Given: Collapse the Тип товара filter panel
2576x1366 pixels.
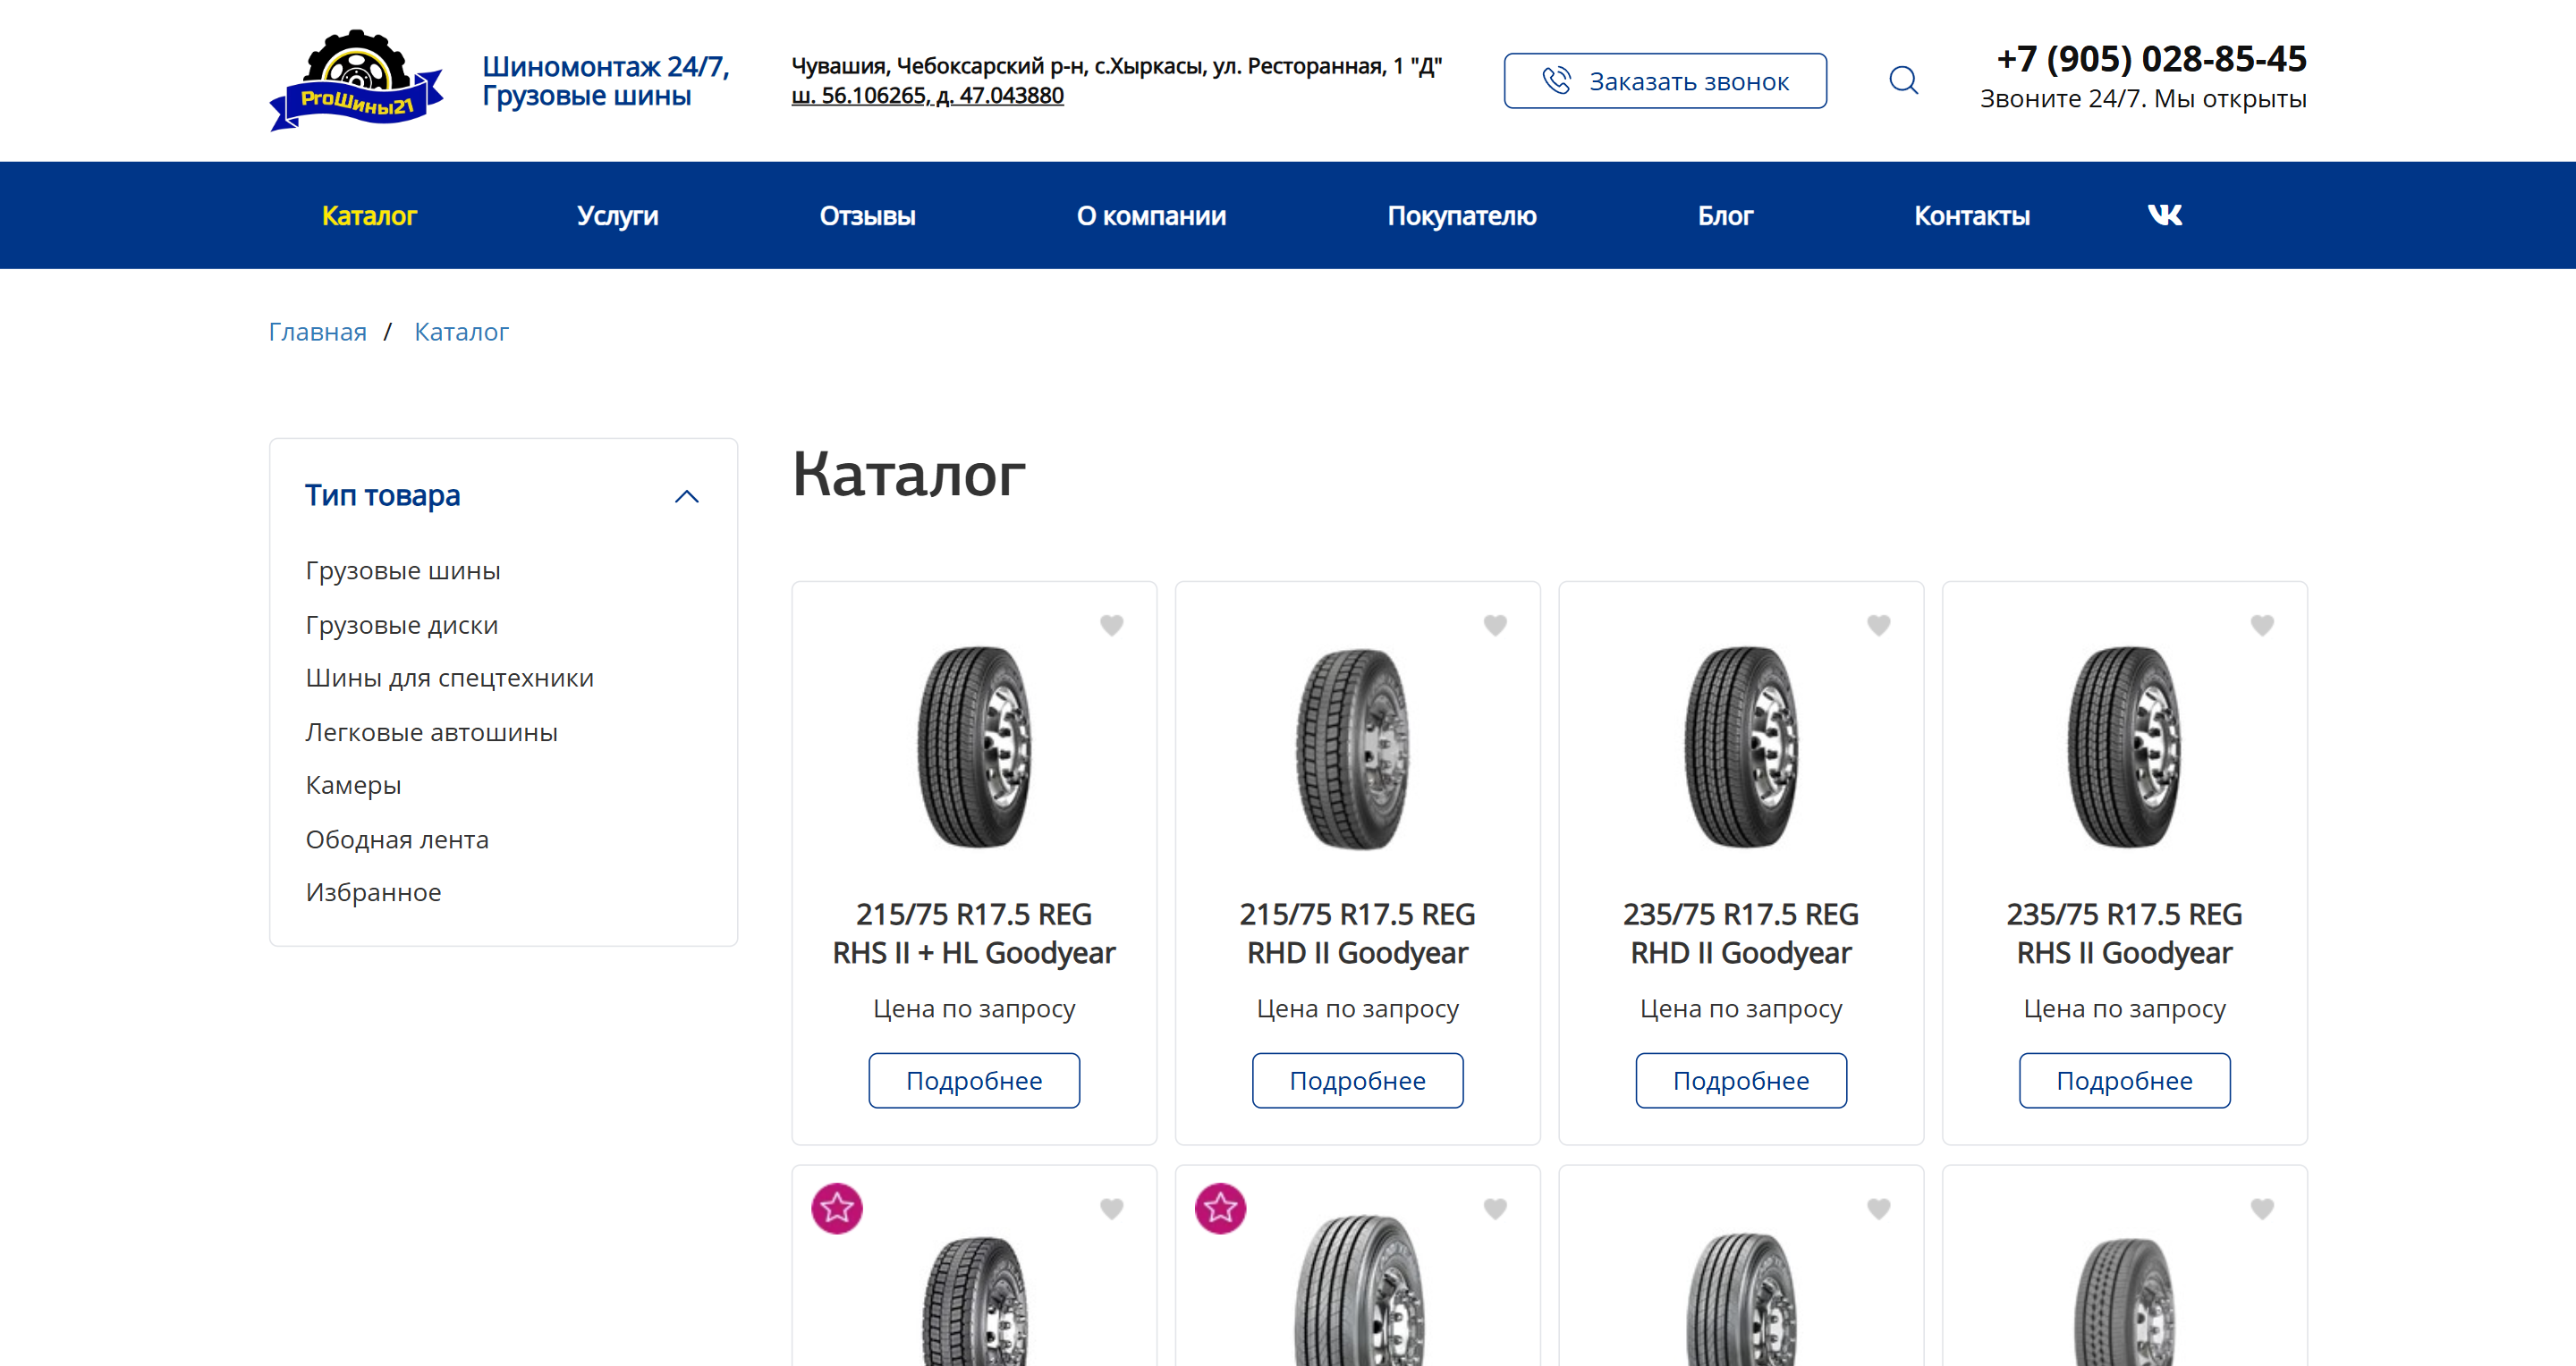Looking at the screenshot, I should tap(686, 497).
